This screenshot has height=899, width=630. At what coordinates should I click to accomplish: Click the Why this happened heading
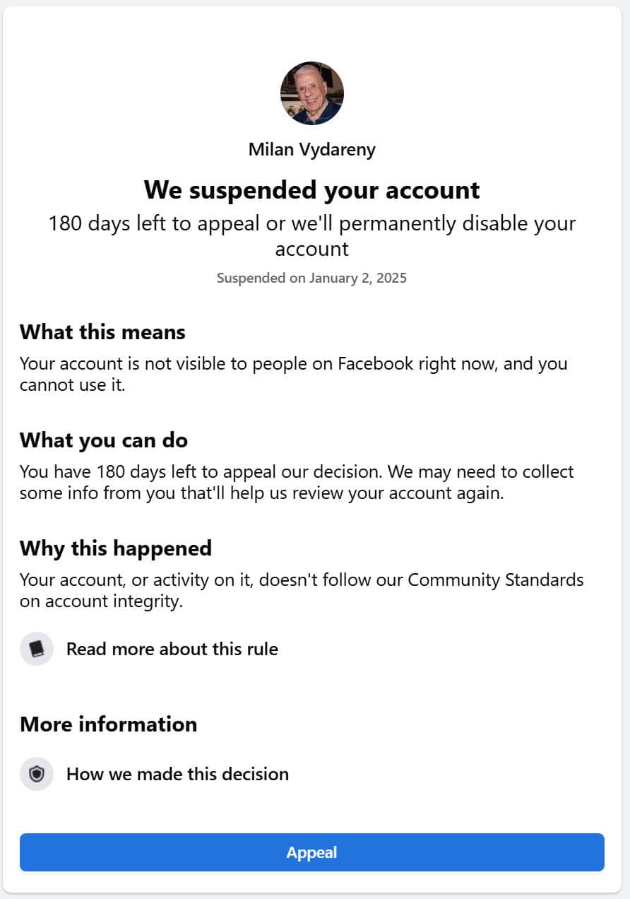click(116, 548)
